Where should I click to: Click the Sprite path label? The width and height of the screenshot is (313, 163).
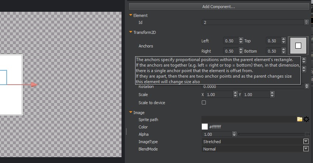point(148,120)
